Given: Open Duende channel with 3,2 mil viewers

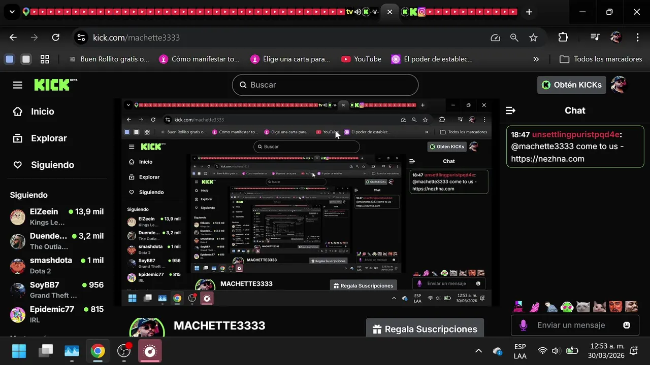Looking at the screenshot, I should coord(56,241).
